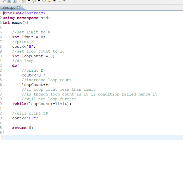
Task: Open the Next Annotation dropdown arrow
Action: (29, 1)
